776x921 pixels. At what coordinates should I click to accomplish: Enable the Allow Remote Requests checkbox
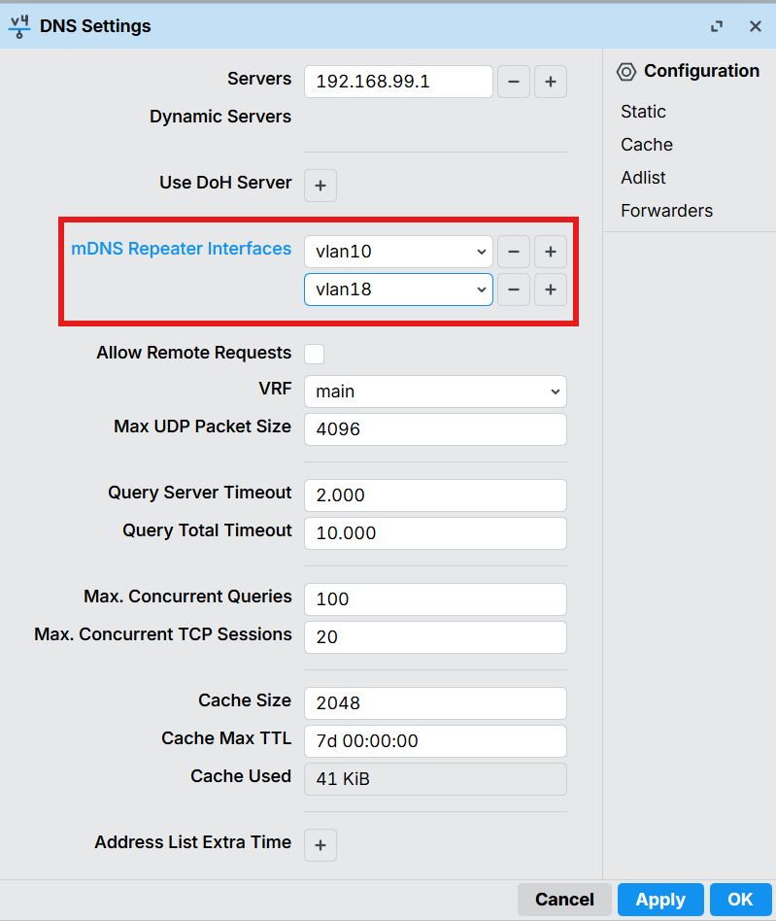click(315, 354)
